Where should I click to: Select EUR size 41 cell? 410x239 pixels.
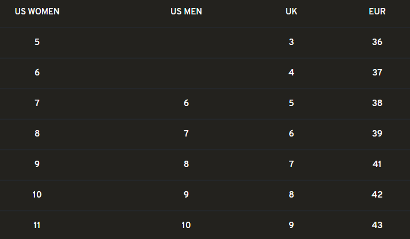[x=377, y=164]
